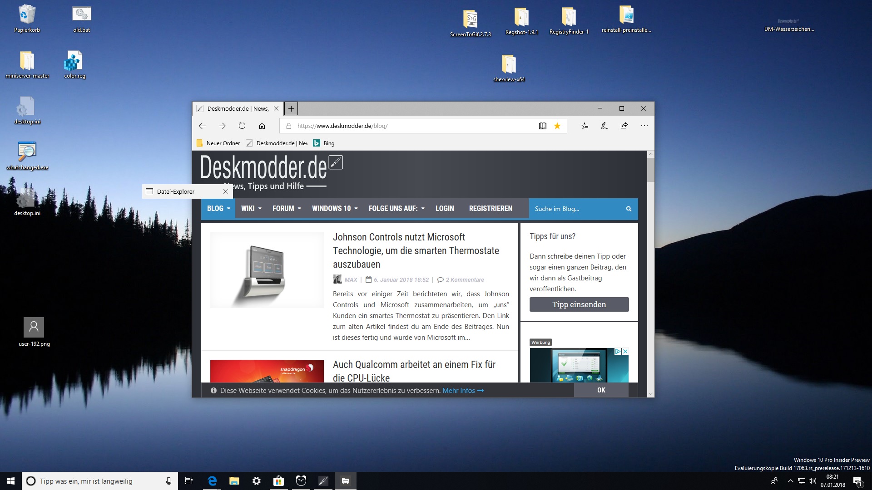The image size is (872, 490).
Task: Expand the FOLGE UNS AUF dropdown
Action: point(396,209)
